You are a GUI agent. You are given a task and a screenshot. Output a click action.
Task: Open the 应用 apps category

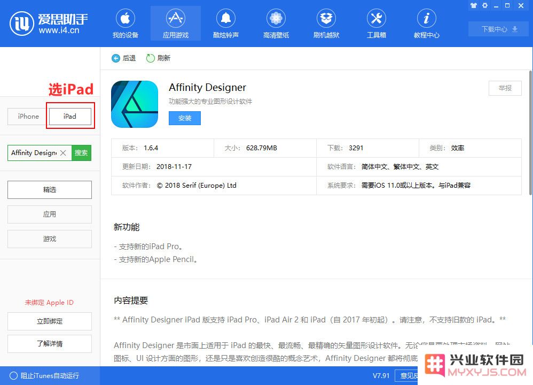[50, 214]
